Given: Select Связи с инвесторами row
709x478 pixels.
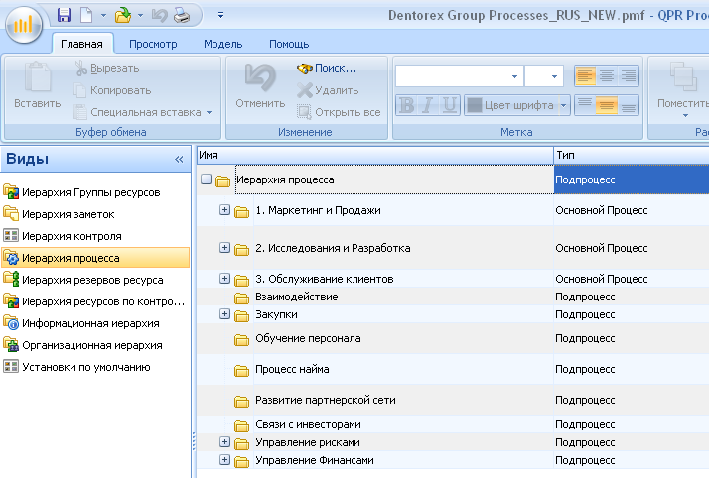Looking at the screenshot, I should tap(453, 424).
